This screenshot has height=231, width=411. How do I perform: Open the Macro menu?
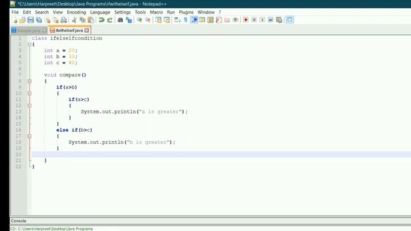(x=156, y=12)
